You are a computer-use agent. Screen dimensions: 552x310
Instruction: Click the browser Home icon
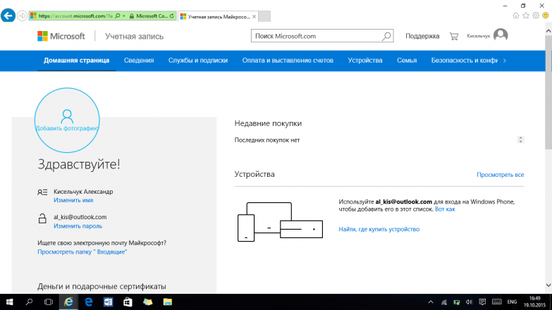[516, 15]
